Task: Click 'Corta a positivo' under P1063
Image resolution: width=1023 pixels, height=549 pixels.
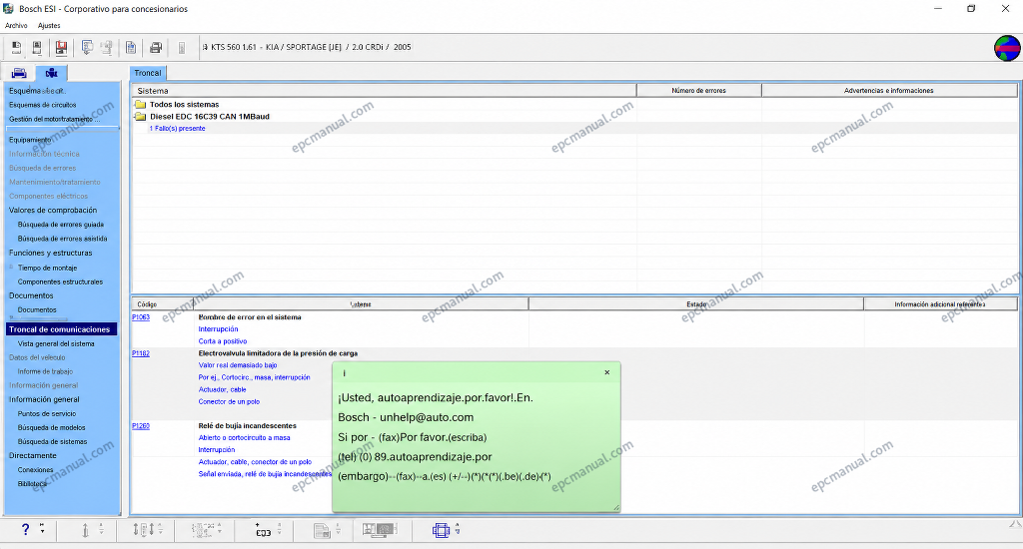Action: pos(223,341)
